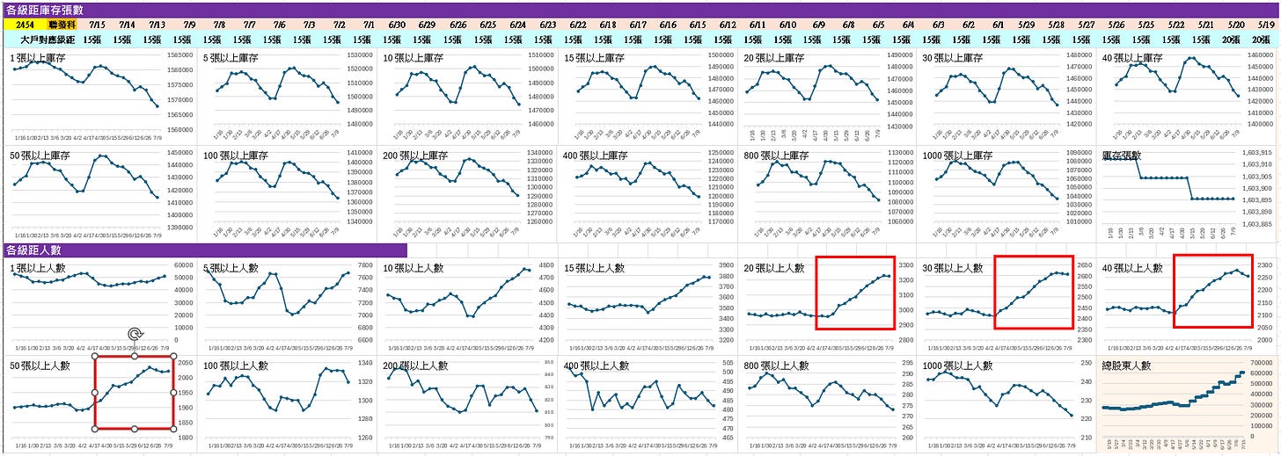The height and width of the screenshot is (456, 1281).
Task: Select the 10張以上人數 chart
Action: pos(468,306)
